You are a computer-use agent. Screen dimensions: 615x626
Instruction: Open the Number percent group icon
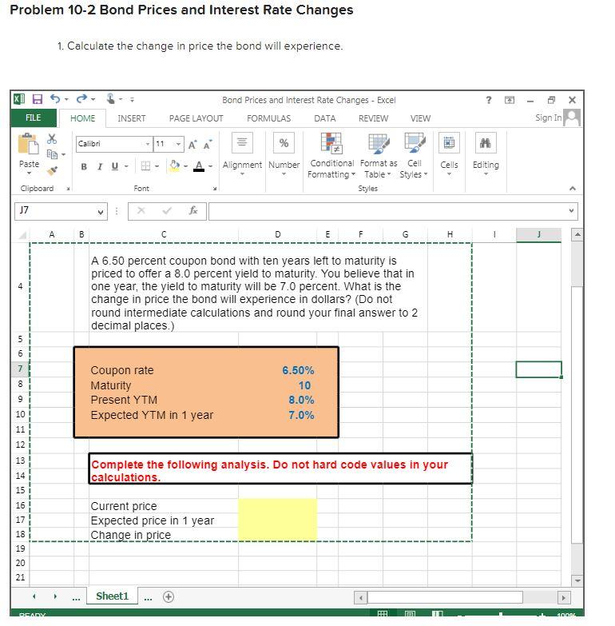(x=284, y=143)
